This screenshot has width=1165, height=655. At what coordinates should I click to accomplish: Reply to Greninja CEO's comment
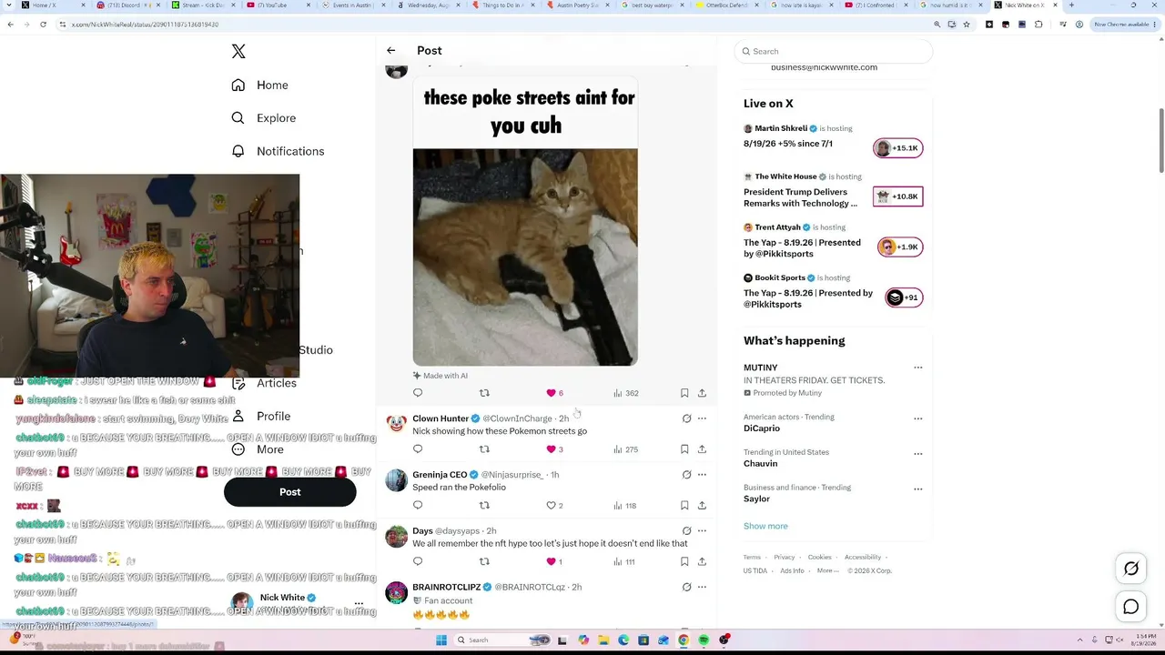pyautogui.click(x=418, y=506)
